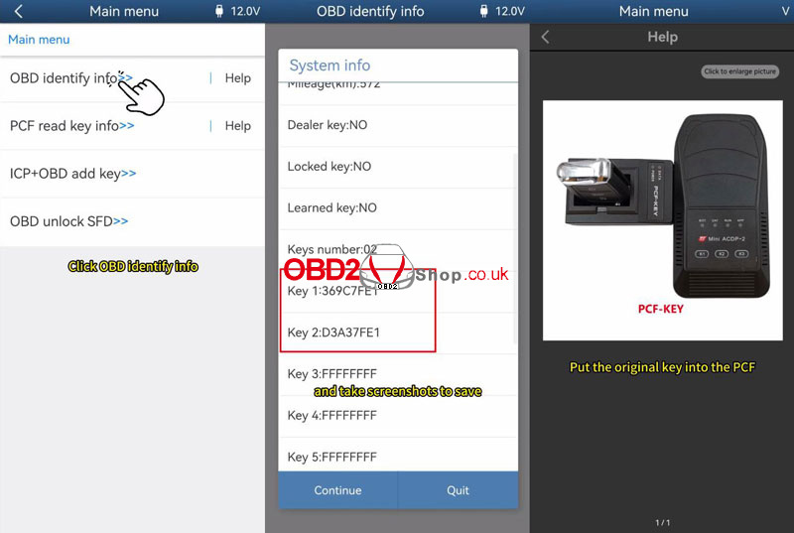Go back using Main menu back arrow
The image size is (794, 533).
point(19,11)
